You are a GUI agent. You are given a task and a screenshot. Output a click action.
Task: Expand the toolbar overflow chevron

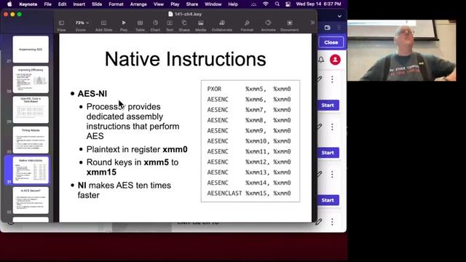point(312,23)
